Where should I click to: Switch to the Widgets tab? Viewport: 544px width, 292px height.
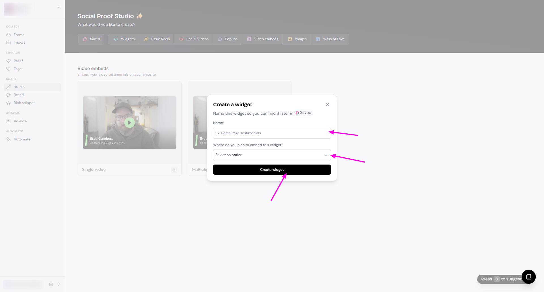124,39
